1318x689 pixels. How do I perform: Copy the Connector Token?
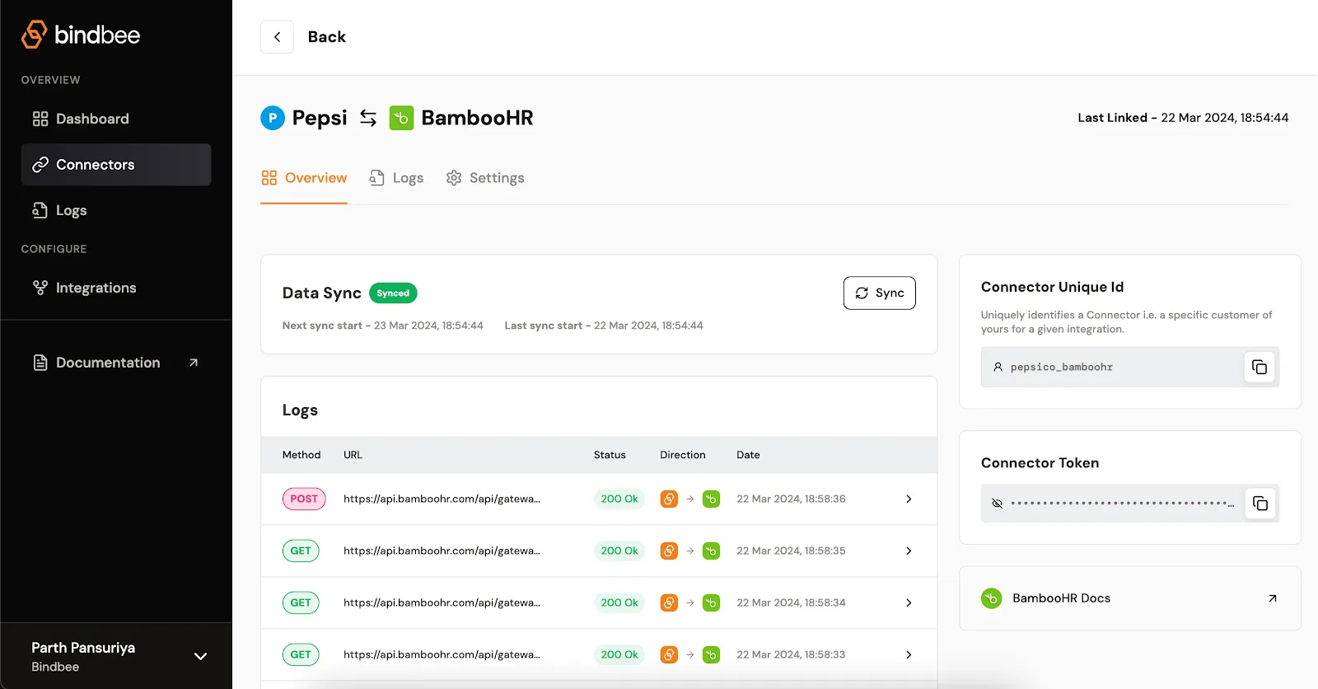pos(1260,504)
